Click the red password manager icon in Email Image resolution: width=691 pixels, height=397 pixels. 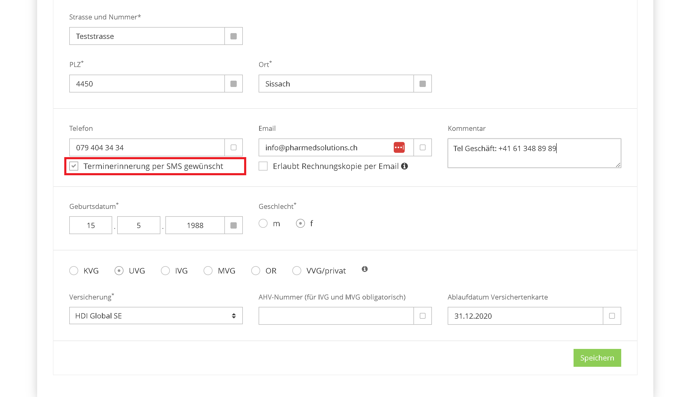tap(399, 147)
